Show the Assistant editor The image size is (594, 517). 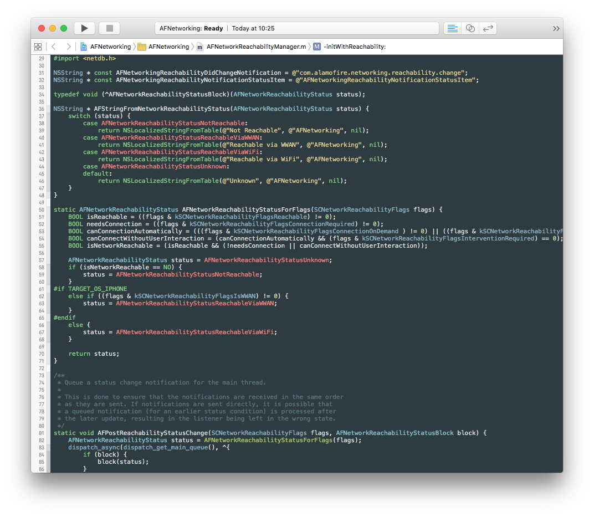(x=470, y=28)
